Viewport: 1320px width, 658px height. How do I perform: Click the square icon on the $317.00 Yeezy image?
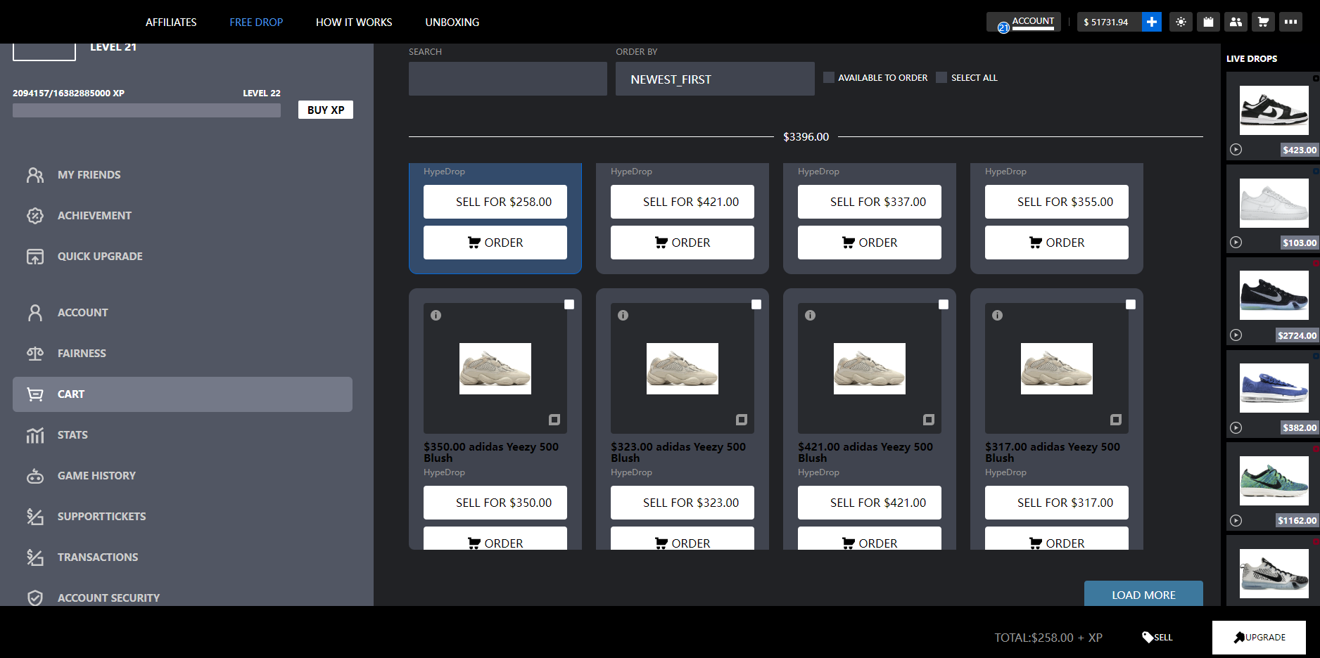click(x=1116, y=420)
